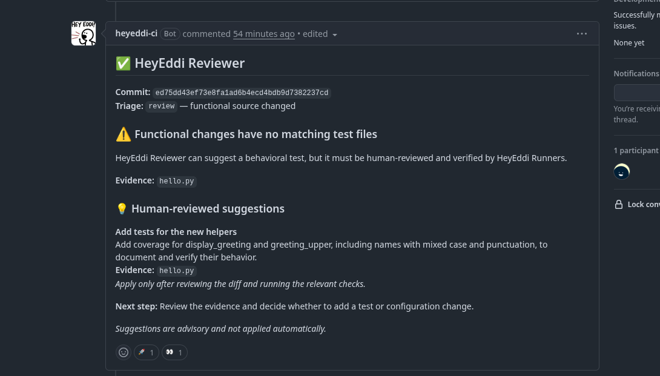
Task: Click the review triage code label
Action: pyautogui.click(x=162, y=106)
